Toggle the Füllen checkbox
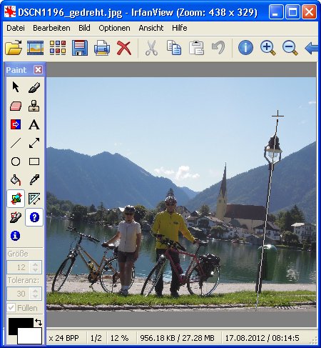Image resolution: width=321 pixels, height=348 pixels. 11,308
